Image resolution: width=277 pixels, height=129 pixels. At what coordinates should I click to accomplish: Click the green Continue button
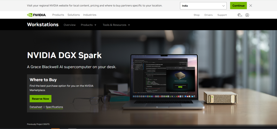click(238, 6)
